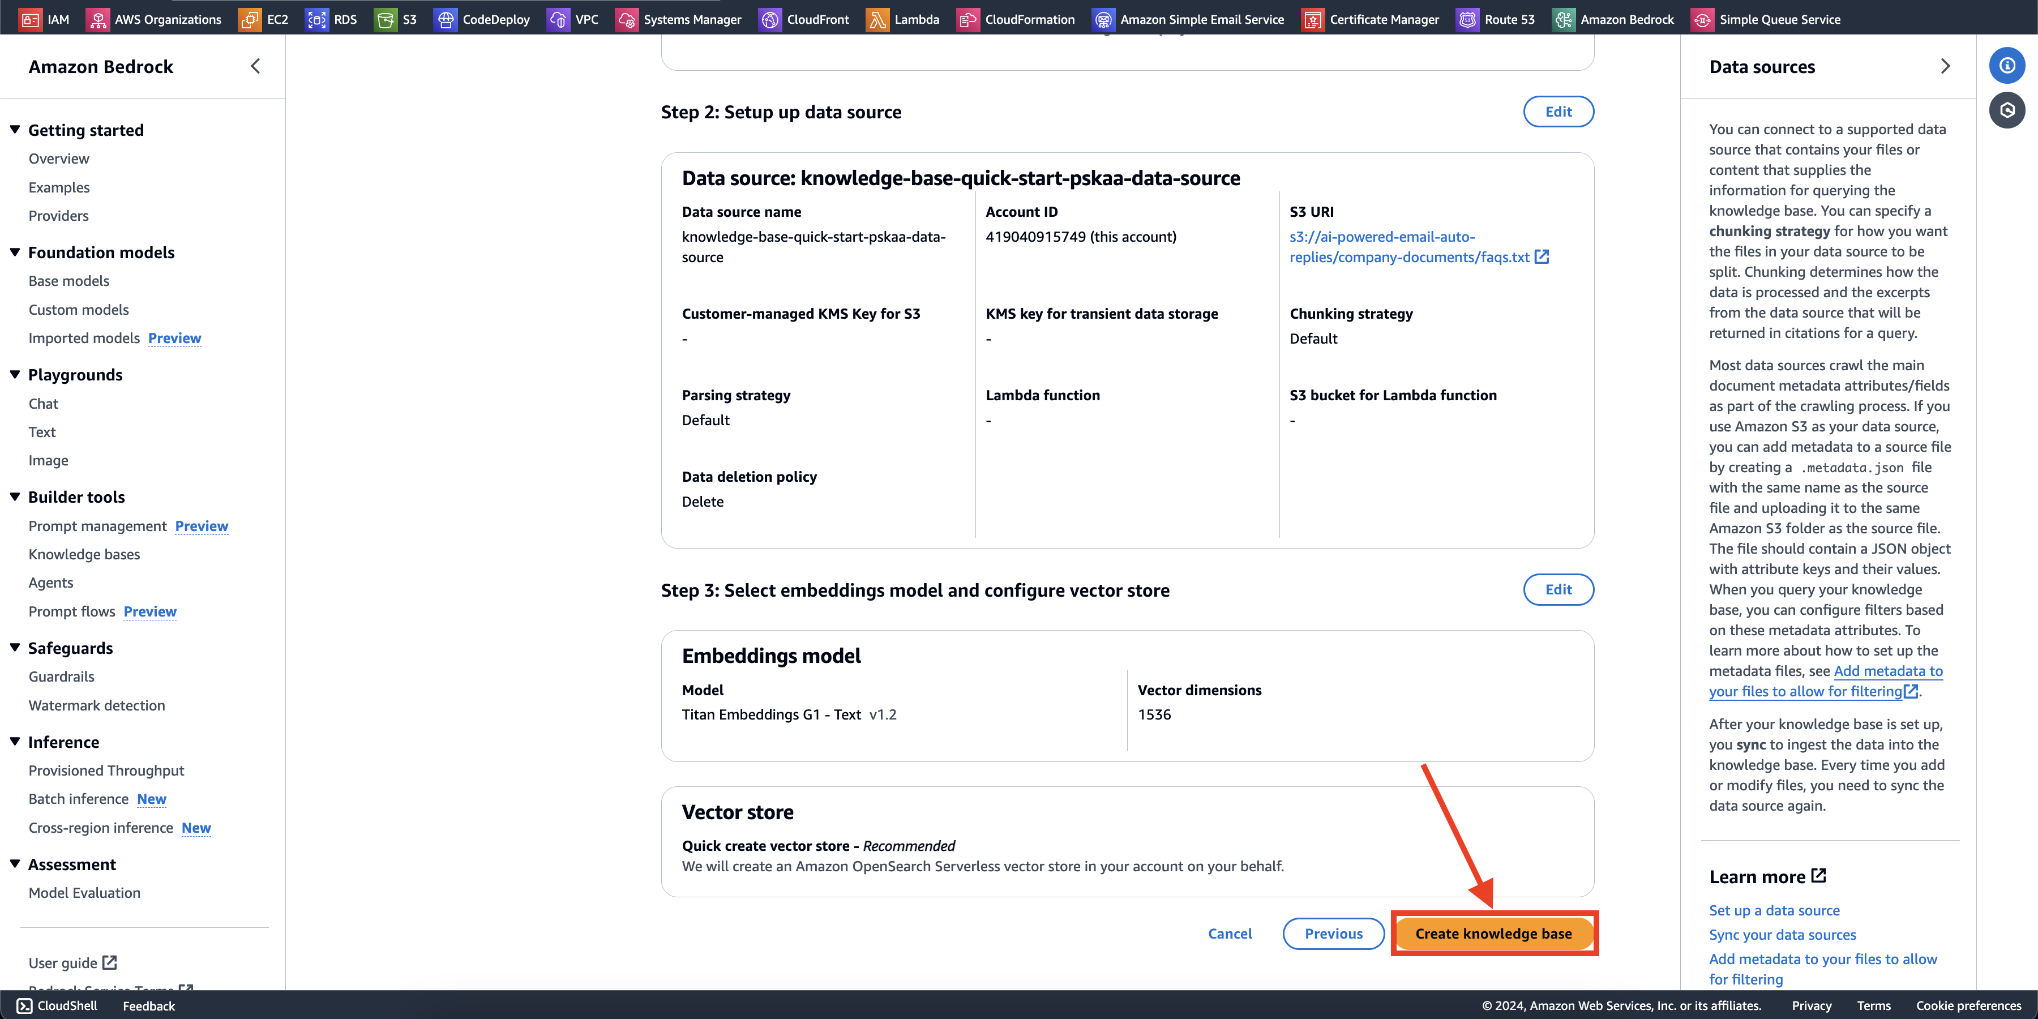Go to Overview in sidebar

pyautogui.click(x=58, y=159)
